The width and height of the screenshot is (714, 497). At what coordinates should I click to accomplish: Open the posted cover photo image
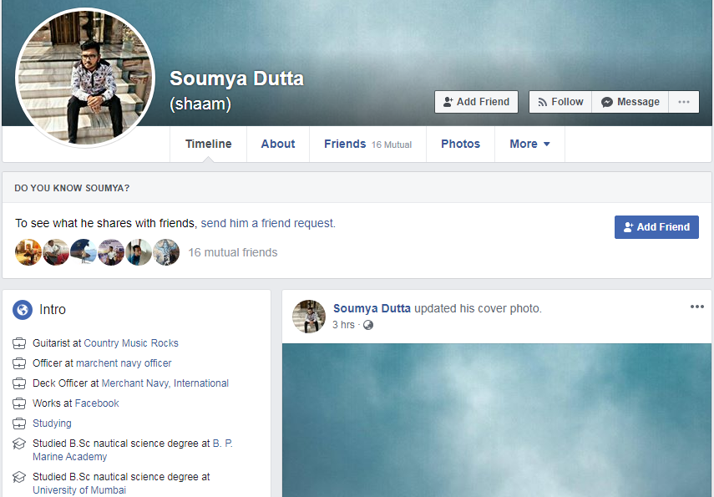click(x=496, y=420)
